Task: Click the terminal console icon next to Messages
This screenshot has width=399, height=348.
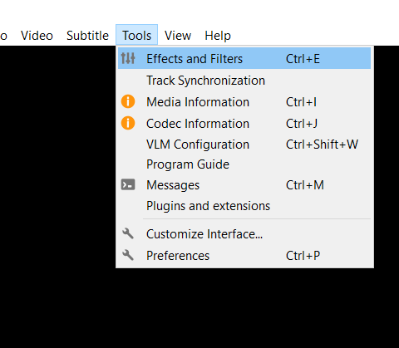Action: (x=128, y=184)
